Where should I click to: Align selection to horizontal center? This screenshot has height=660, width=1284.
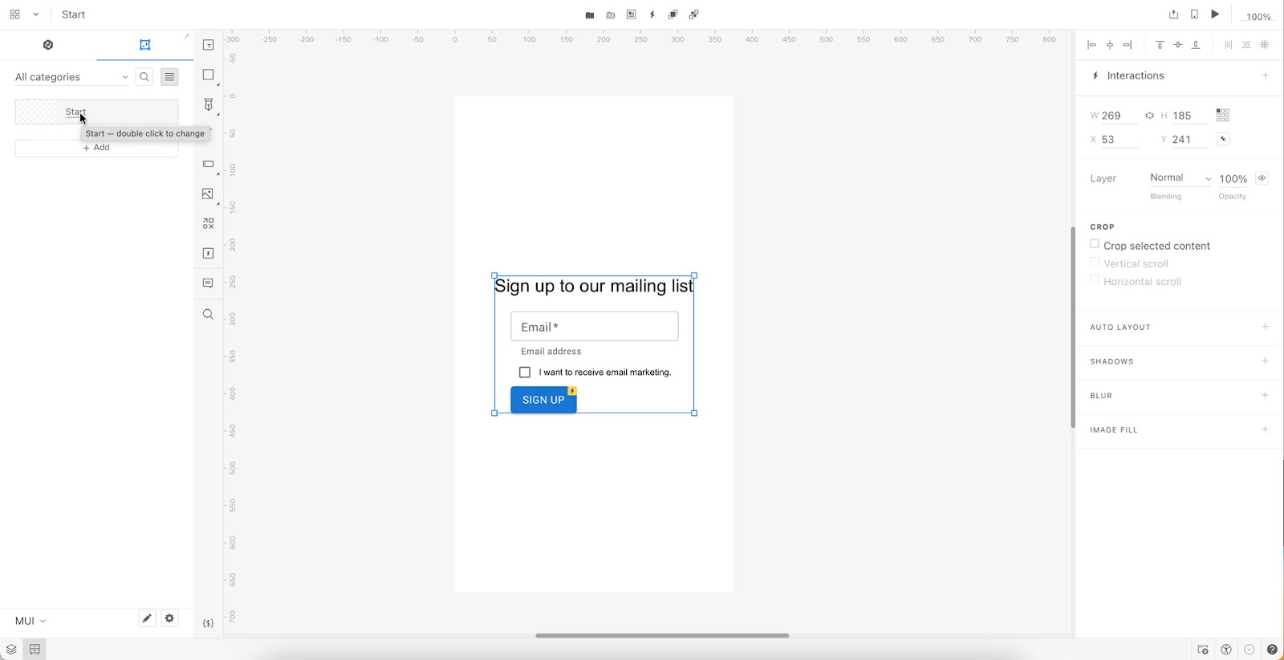pos(1110,45)
